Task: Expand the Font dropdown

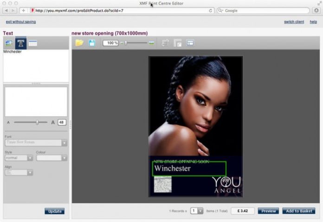Action: pos(64,143)
